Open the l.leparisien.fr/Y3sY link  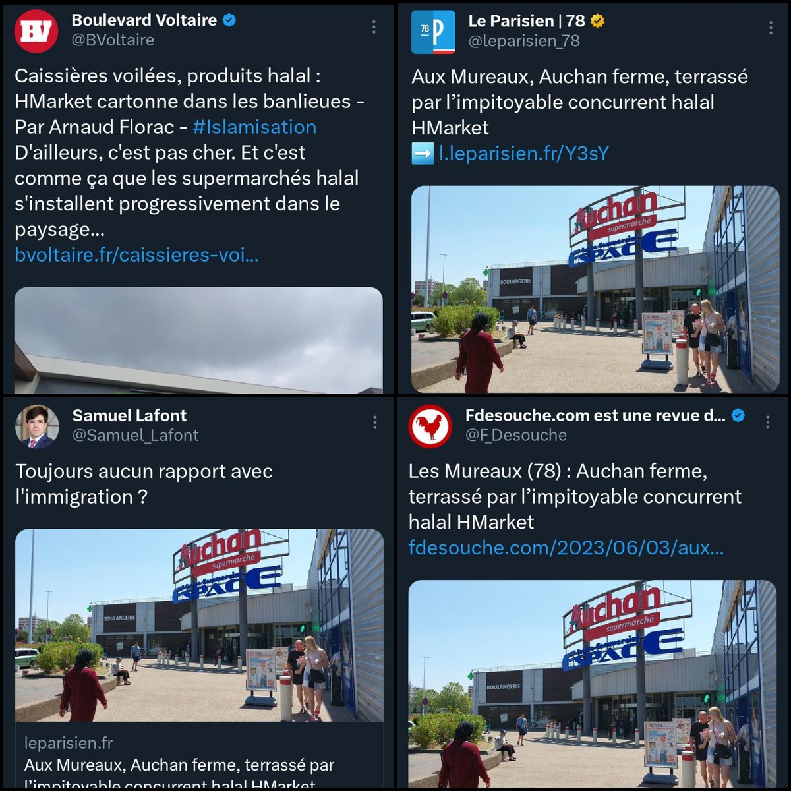click(x=524, y=154)
